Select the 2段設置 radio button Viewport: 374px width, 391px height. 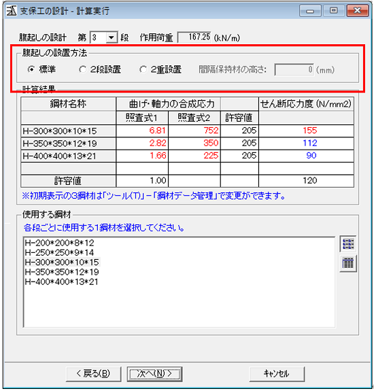[82, 69]
